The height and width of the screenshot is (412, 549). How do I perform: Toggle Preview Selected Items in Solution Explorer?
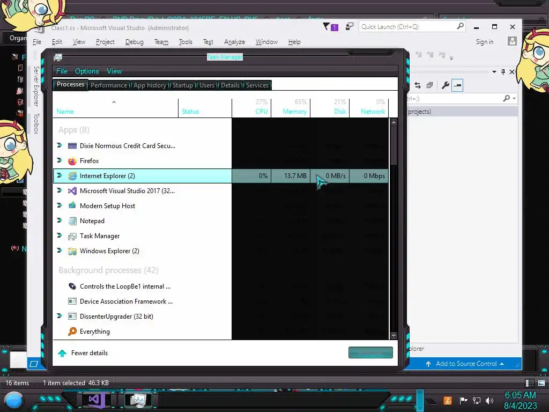[457, 85]
